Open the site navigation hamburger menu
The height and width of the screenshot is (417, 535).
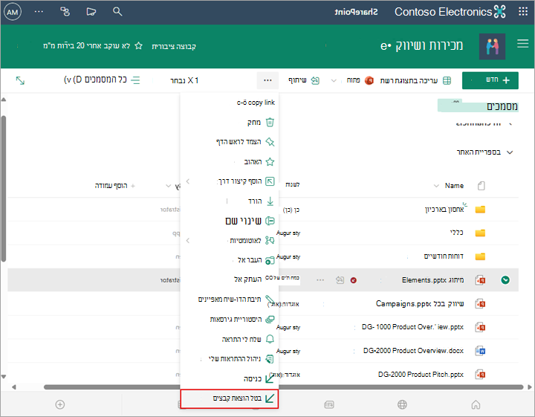[522, 44]
